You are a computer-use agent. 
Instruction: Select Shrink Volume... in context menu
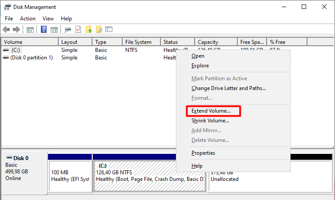210,121
